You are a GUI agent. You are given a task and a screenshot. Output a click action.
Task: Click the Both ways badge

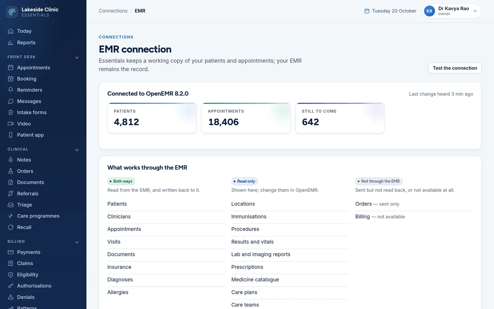pyautogui.click(x=121, y=181)
